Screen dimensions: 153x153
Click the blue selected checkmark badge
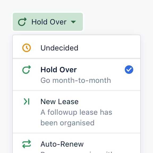[129, 70]
